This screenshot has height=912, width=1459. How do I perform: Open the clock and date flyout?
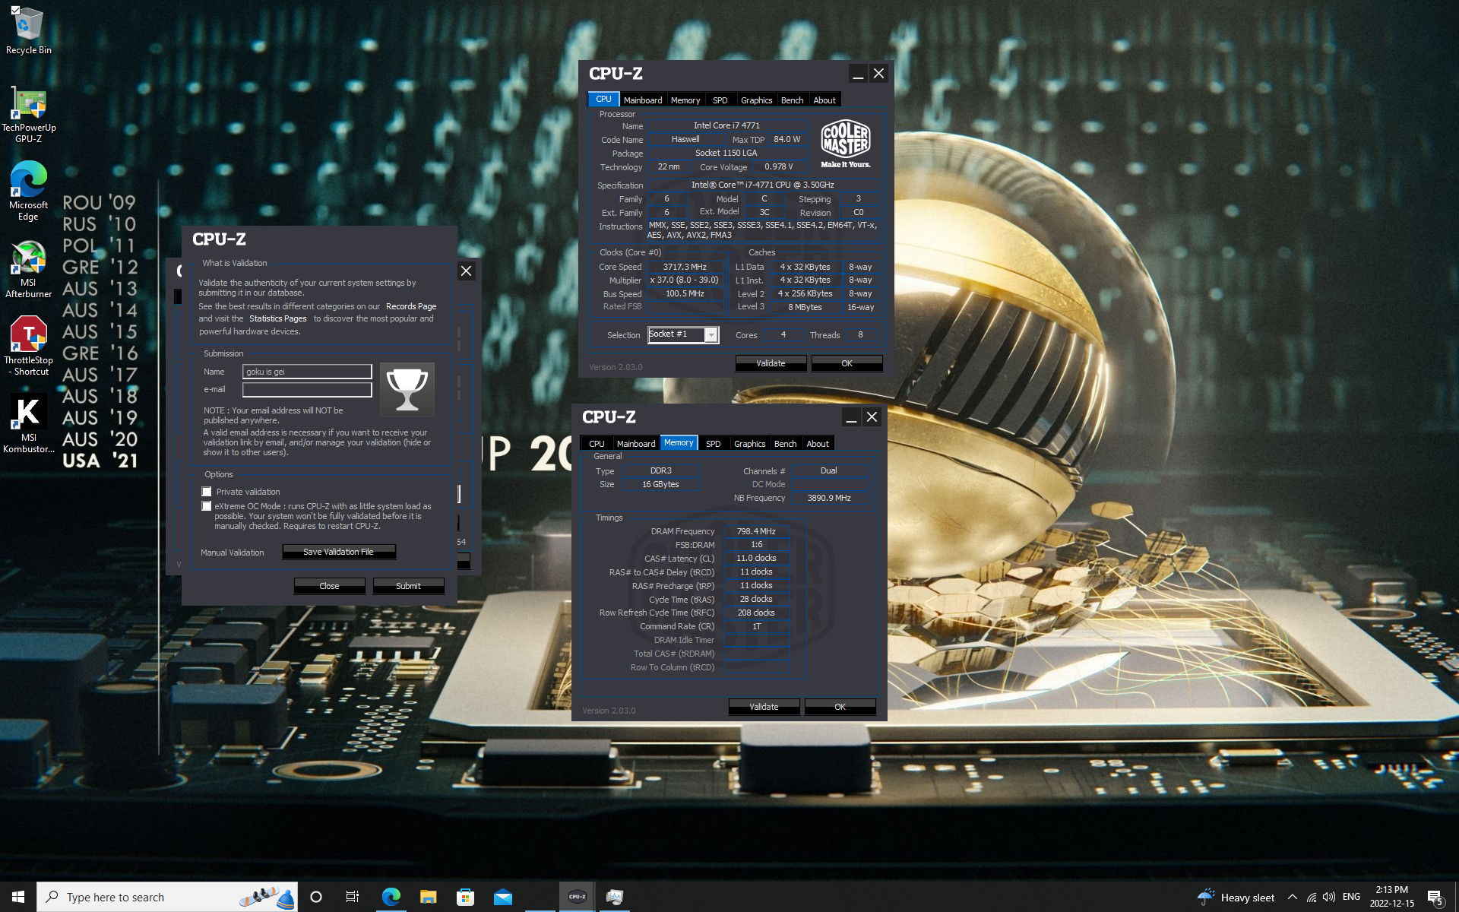click(1391, 897)
